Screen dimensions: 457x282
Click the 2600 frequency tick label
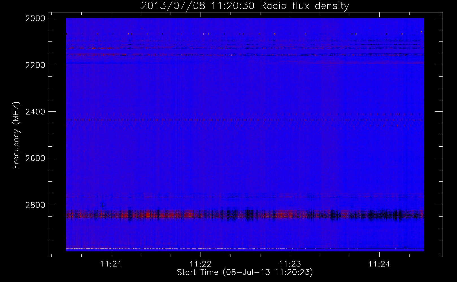[x=35, y=158]
